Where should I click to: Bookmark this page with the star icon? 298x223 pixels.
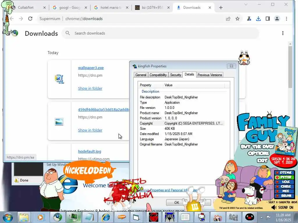pos(237,19)
